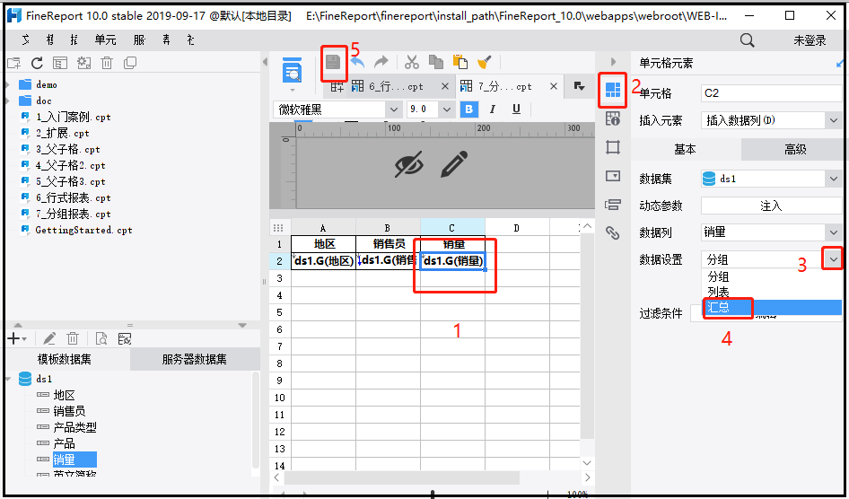849x499 pixels.
Task: Open the file 7_分组报表.cpt
Action: point(73,214)
